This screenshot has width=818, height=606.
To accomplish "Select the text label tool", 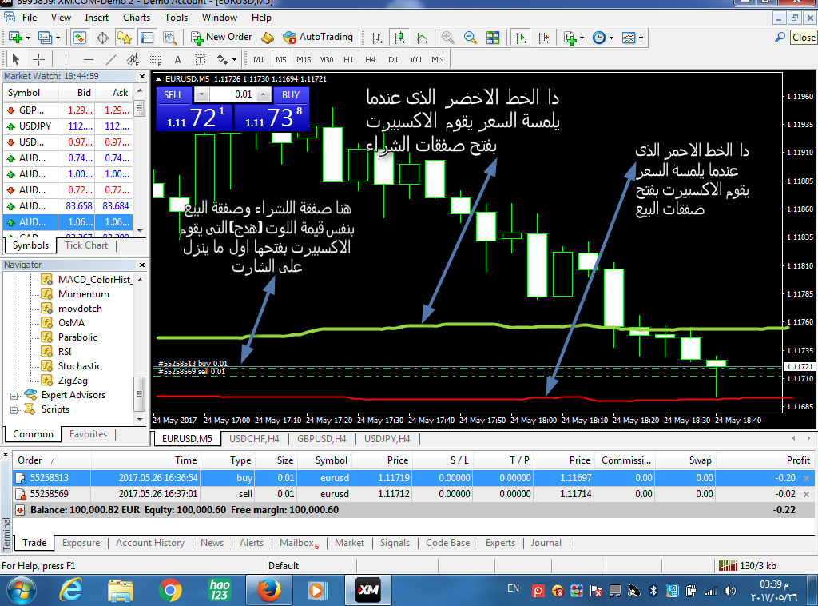I will pyautogui.click(x=200, y=59).
